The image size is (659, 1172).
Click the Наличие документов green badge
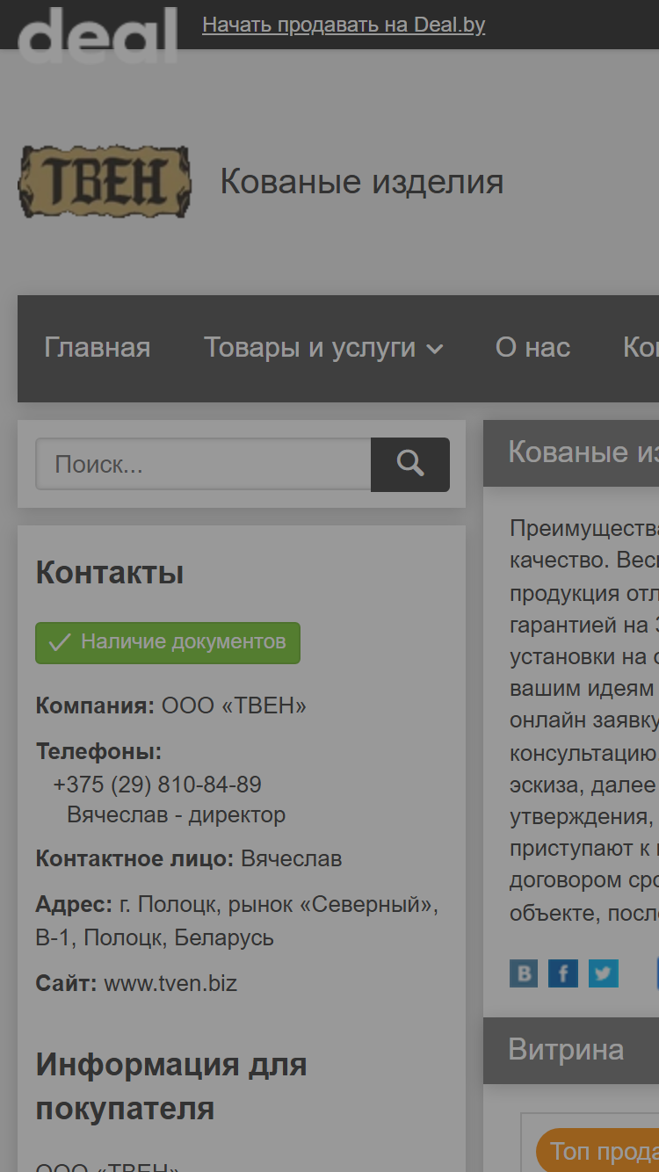(x=168, y=642)
